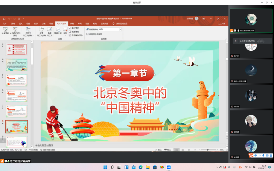The width and height of the screenshot is (274, 171).
Task: Toggle Use Presenter View (使用演示者视图) checkbox
Action: (x=88, y=34)
